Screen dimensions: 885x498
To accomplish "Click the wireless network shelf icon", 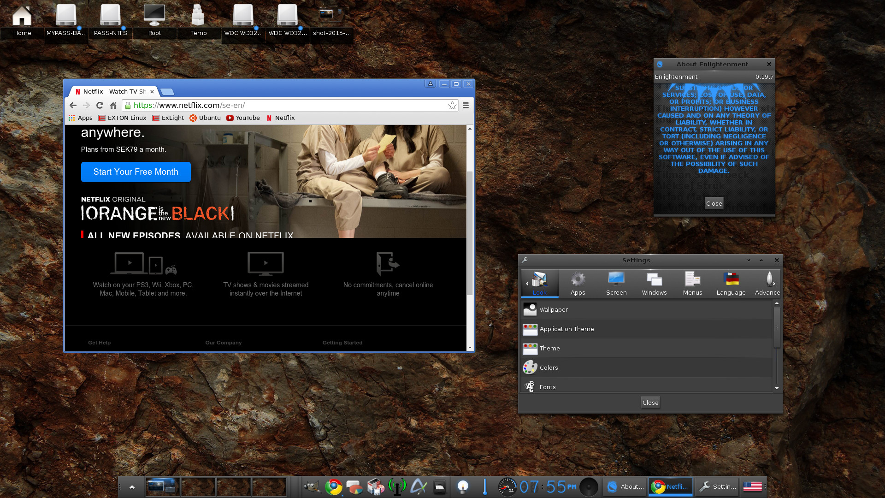I will click(397, 486).
